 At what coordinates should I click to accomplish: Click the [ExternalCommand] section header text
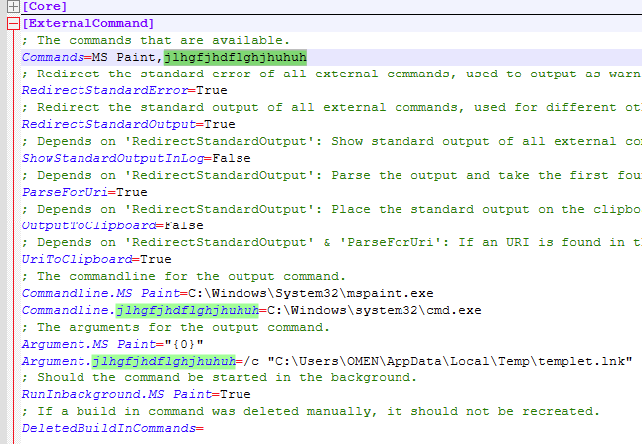[x=87, y=22]
